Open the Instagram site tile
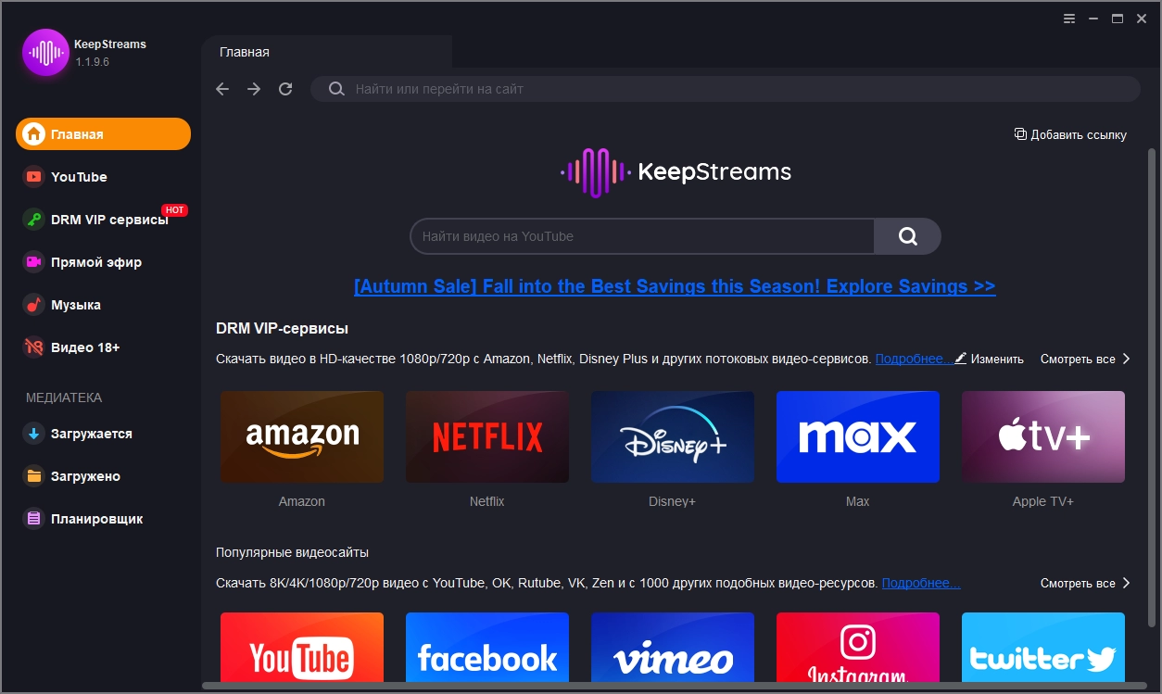 (858, 648)
